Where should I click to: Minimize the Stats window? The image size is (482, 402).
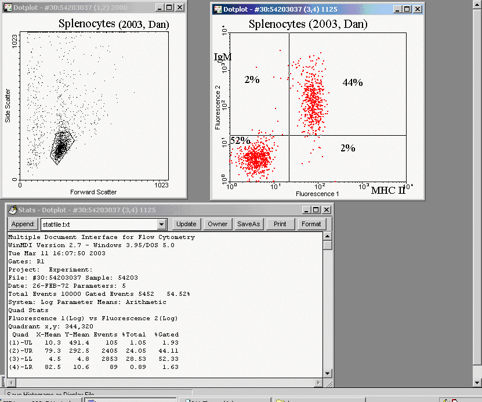click(x=306, y=209)
